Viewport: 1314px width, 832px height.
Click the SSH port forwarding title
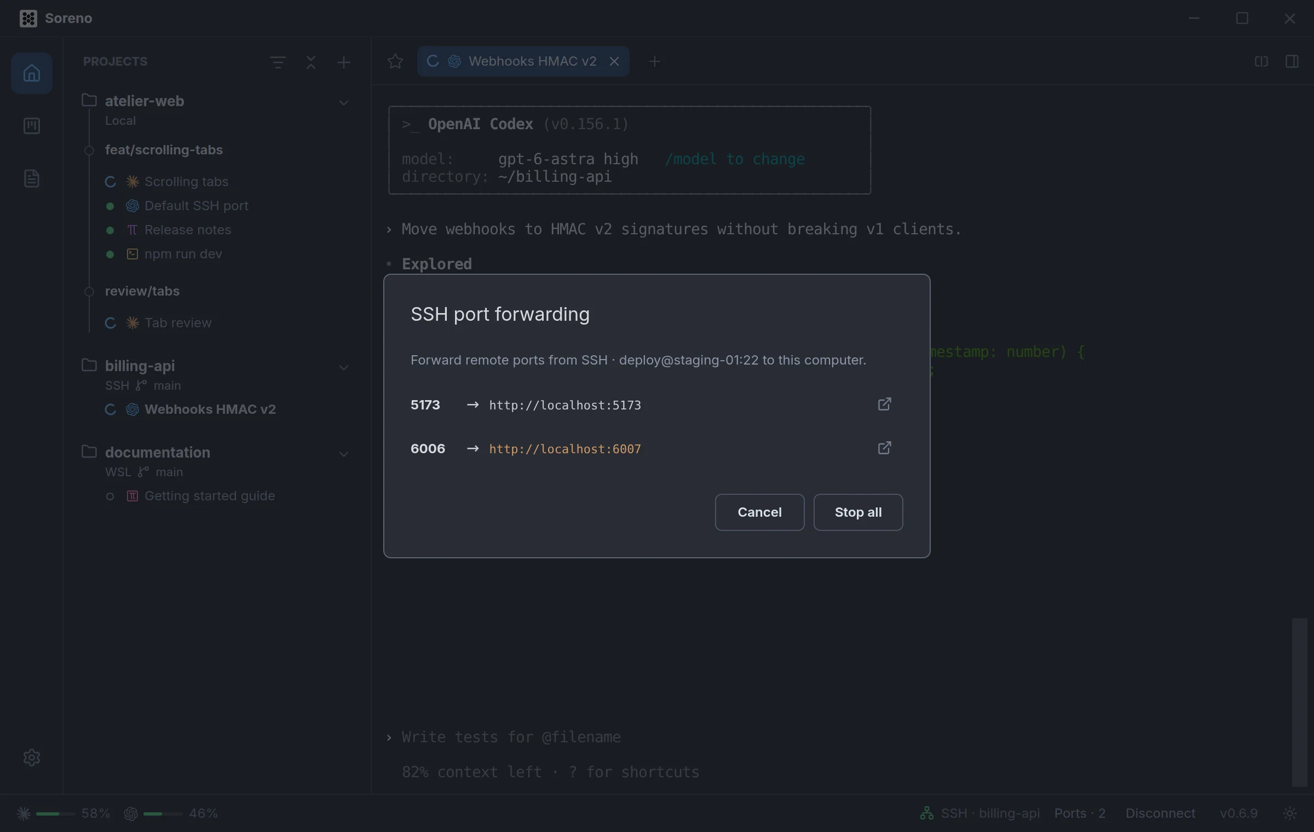pos(500,314)
